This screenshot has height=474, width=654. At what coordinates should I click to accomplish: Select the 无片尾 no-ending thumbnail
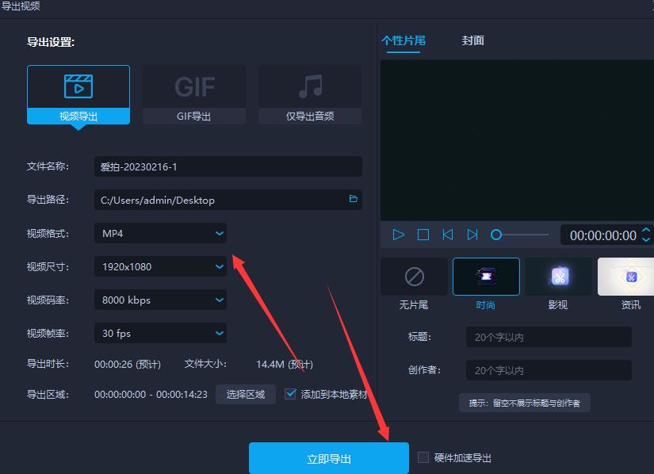pos(414,277)
